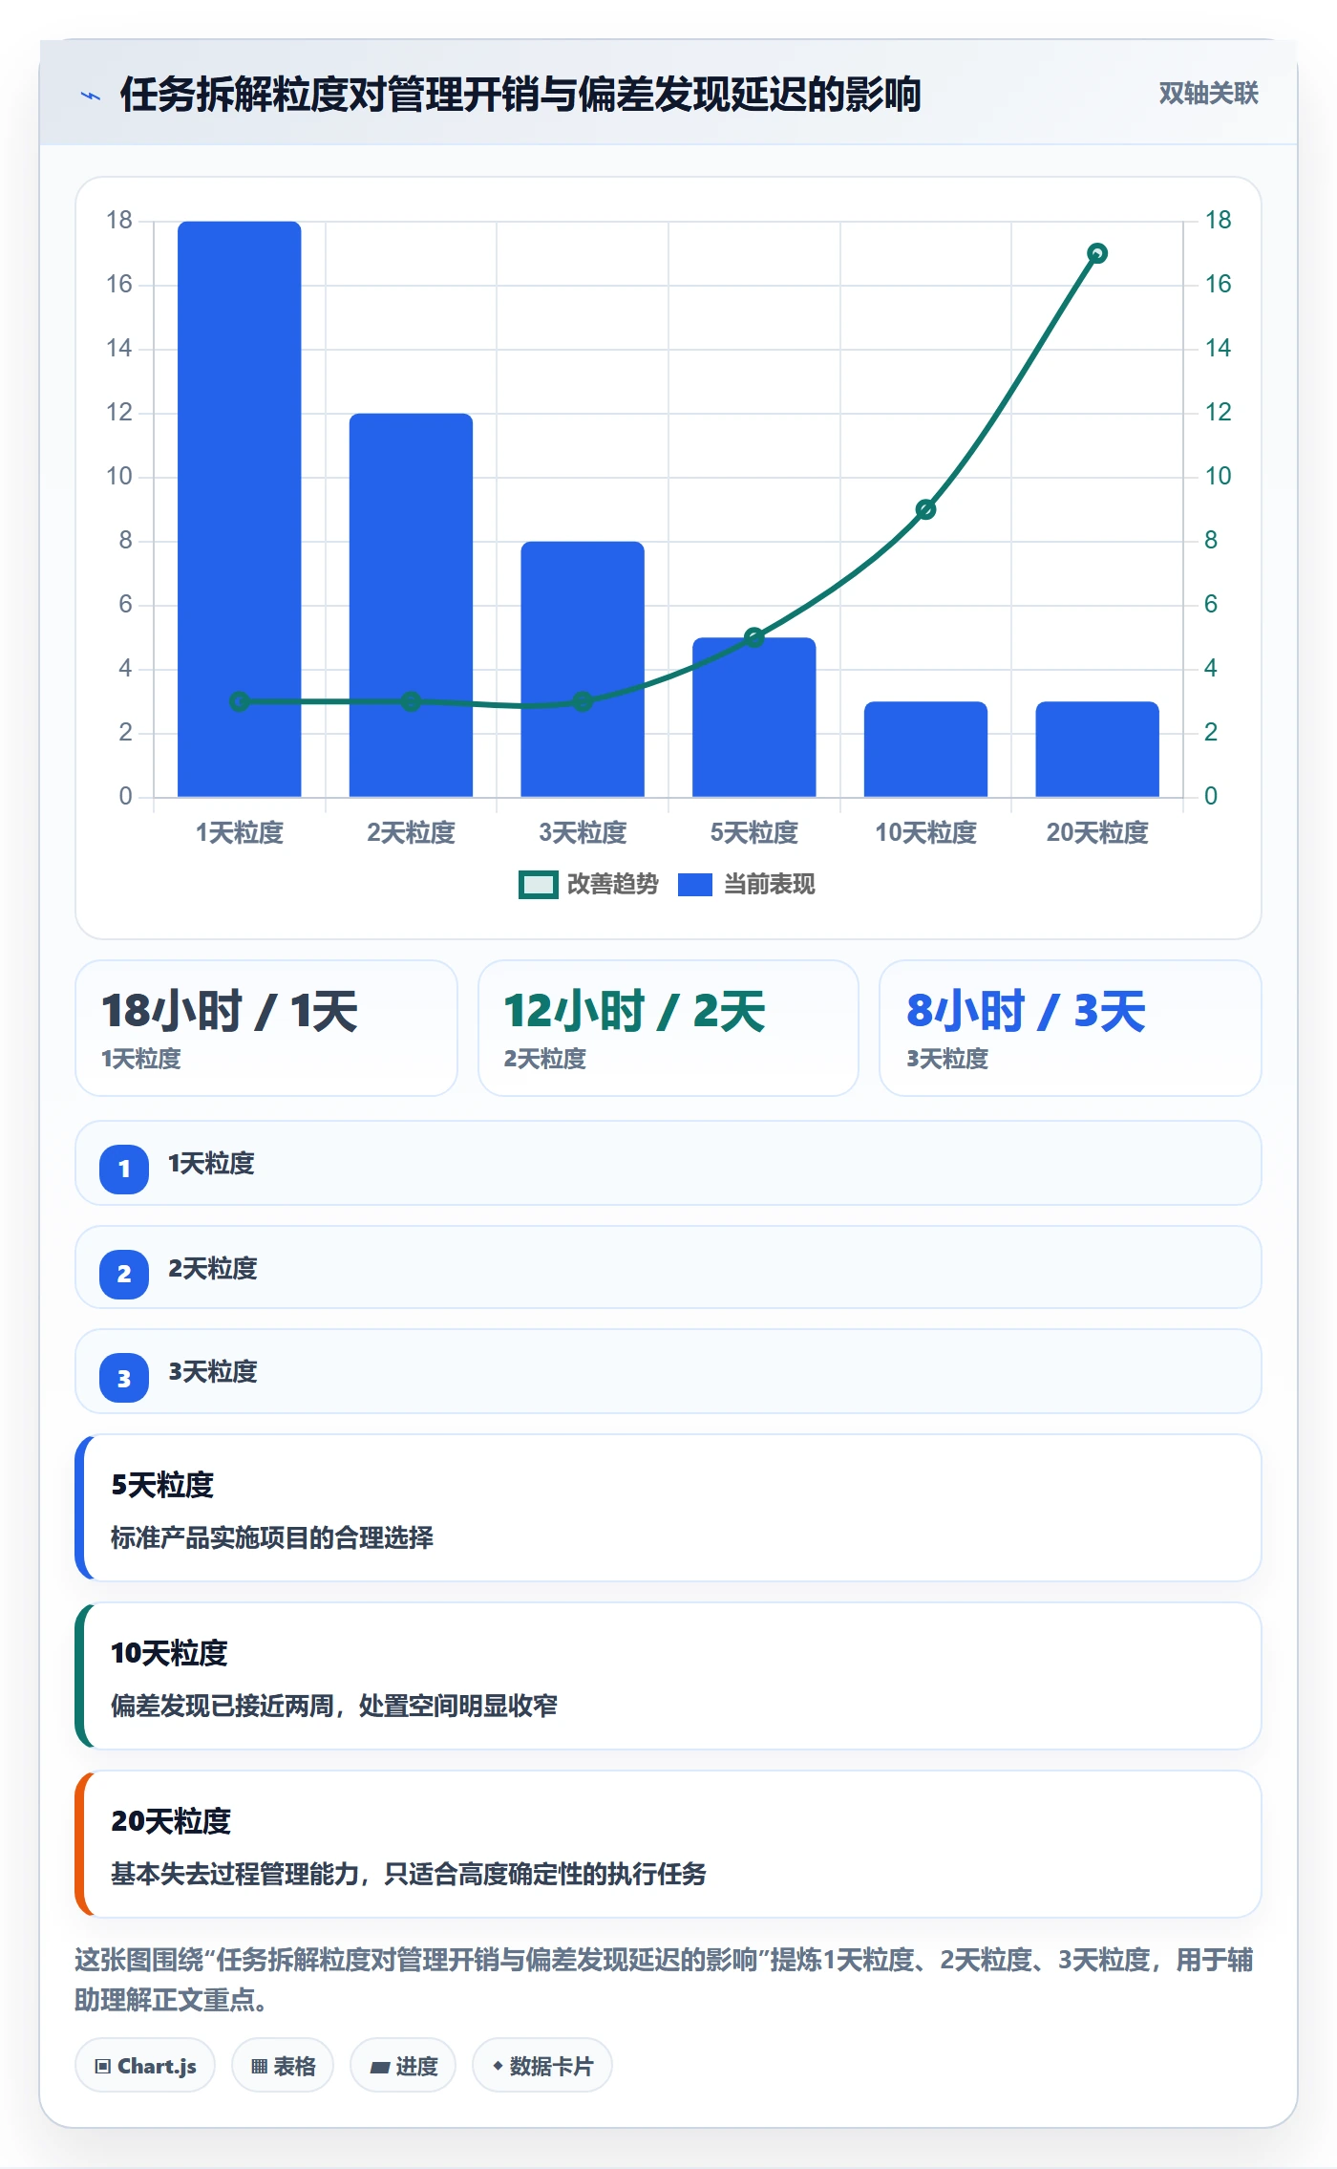Screen dimensions: 1337x2169
Task: Click the 20天粒度 line data point
Action: coord(1097,253)
